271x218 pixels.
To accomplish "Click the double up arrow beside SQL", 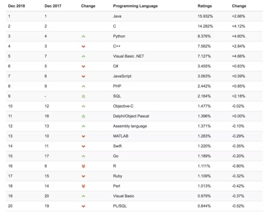I will [84, 96].
